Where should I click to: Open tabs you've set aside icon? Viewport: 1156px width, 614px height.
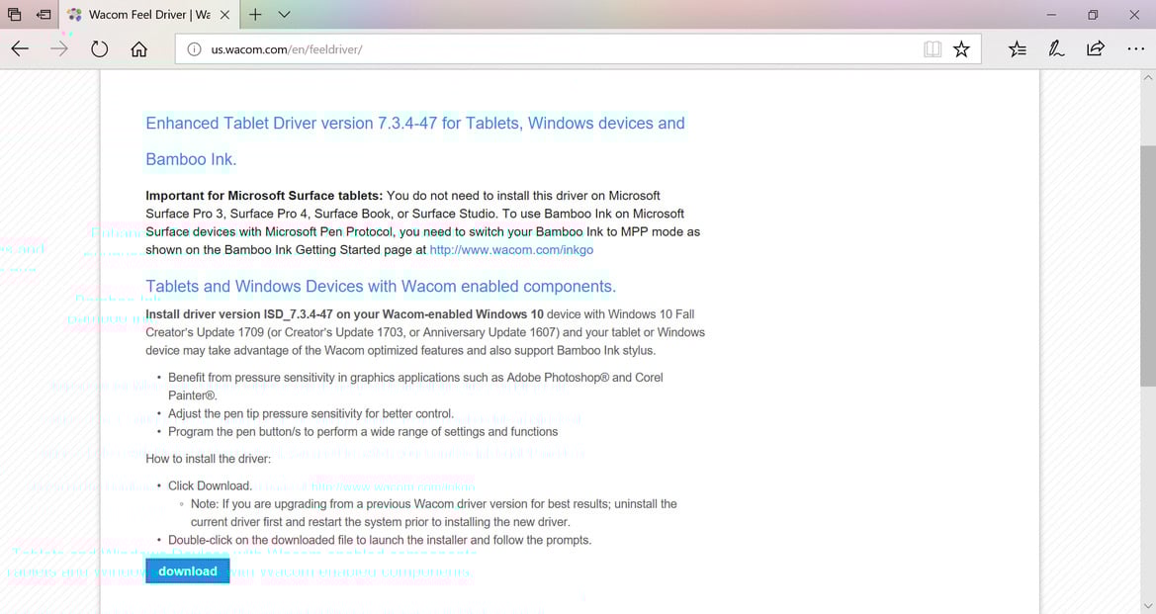point(14,14)
